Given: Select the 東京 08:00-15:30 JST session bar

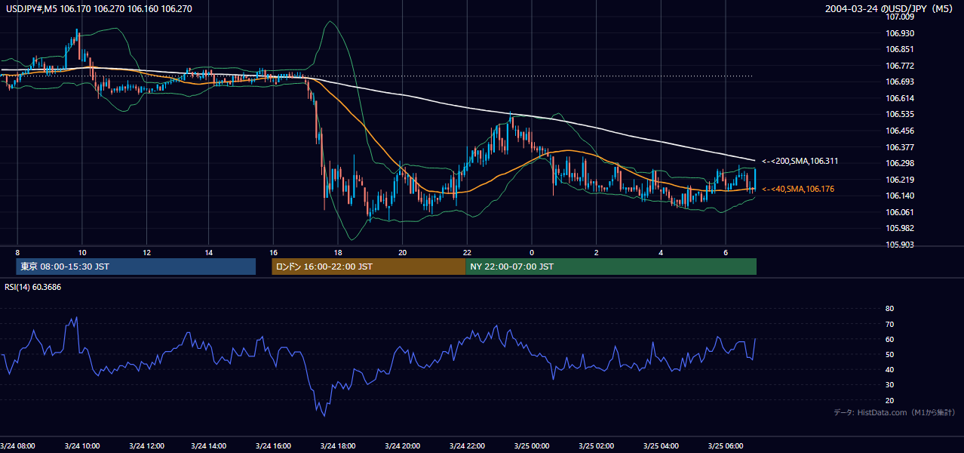Looking at the screenshot, I should pos(136,267).
